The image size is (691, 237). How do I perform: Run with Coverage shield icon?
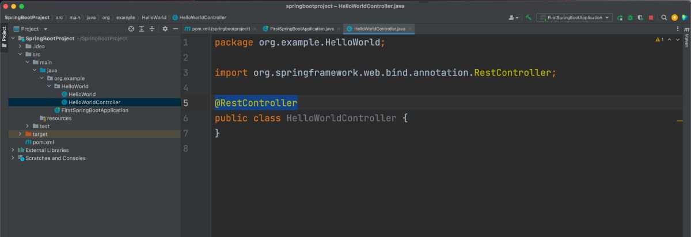(x=640, y=18)
